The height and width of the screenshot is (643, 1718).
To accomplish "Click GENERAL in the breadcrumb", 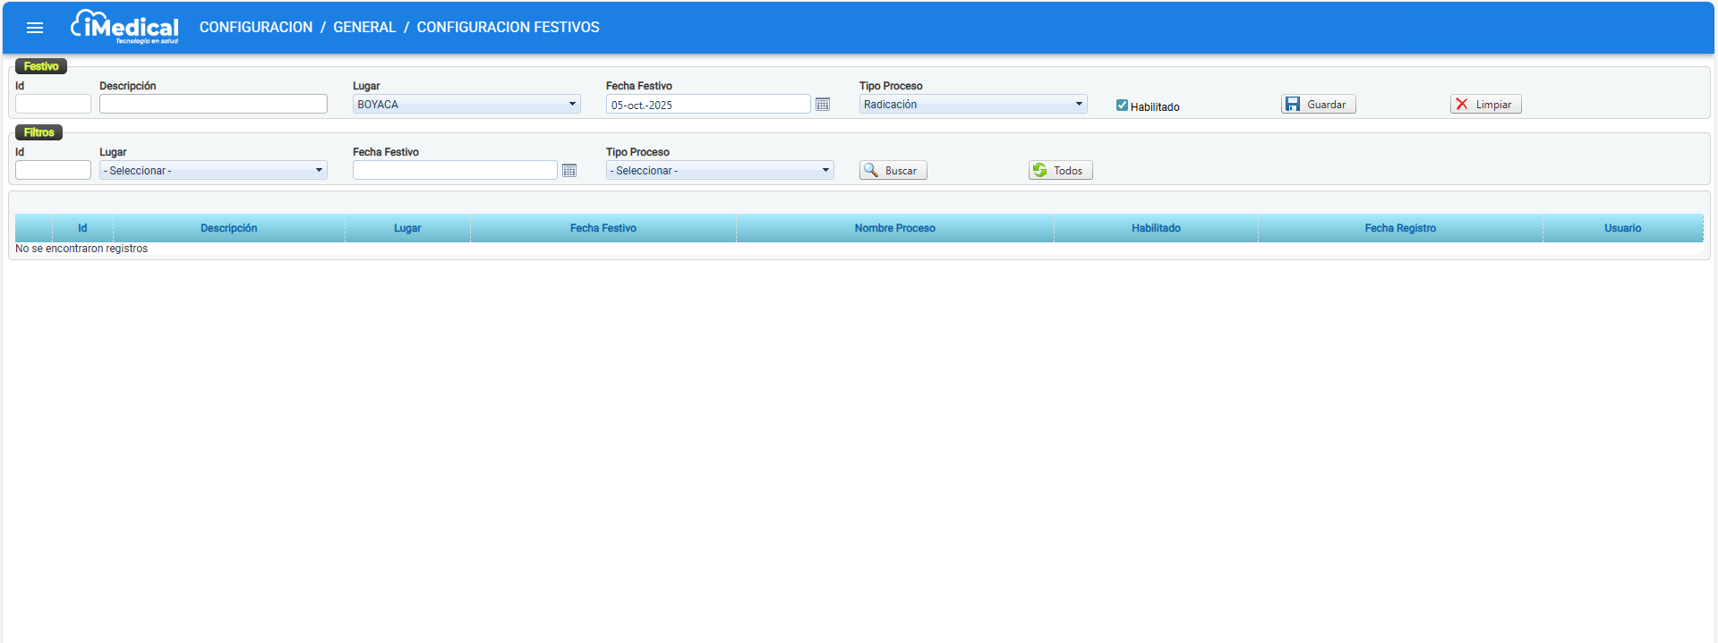I will point(364,28).
